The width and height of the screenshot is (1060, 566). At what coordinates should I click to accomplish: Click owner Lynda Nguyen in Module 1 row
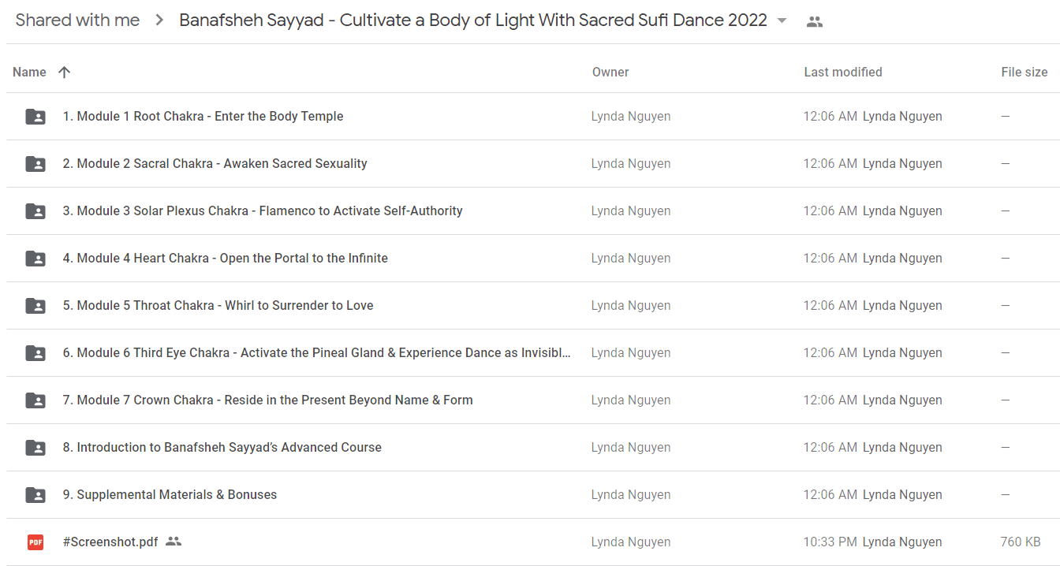tap(631, 116)
